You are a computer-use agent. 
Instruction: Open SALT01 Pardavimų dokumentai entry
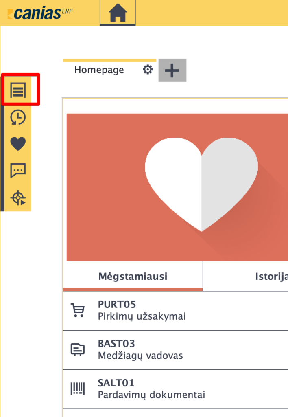151,389
